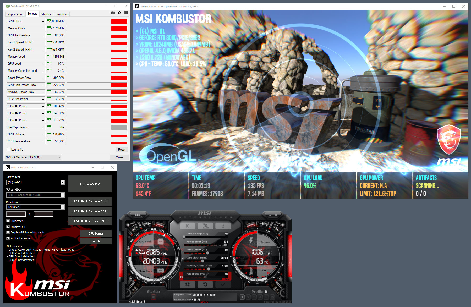
Task: Switch to the Validation tab
Action: pyautogui.click(x=63, y=14)
